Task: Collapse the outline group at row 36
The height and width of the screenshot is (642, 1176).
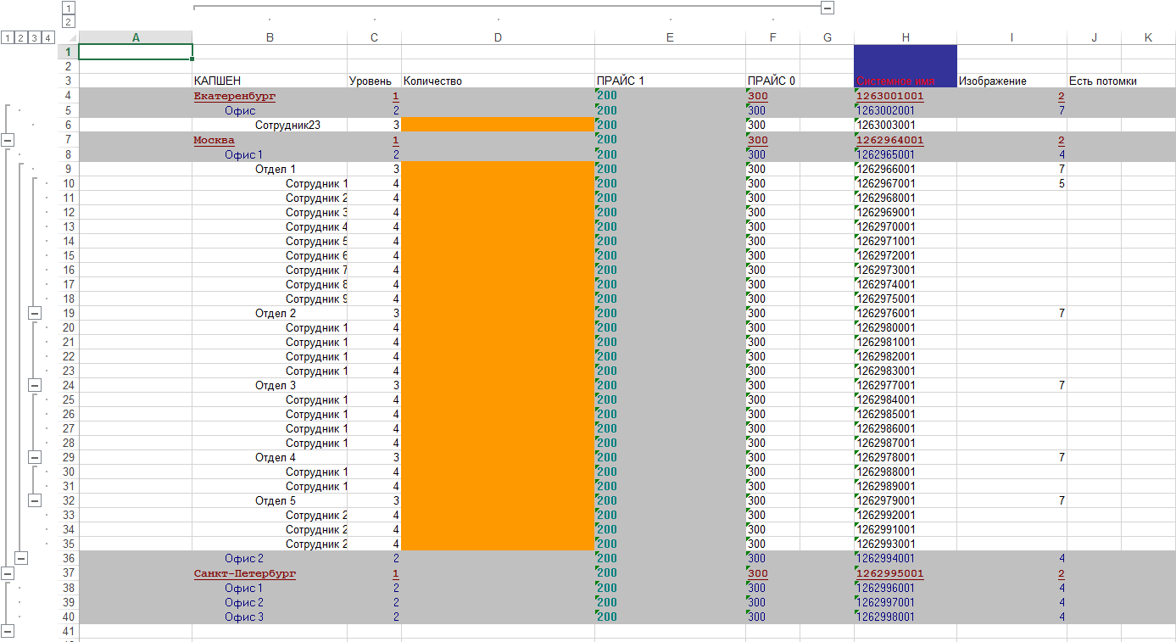Action: (x=21, y=558)
